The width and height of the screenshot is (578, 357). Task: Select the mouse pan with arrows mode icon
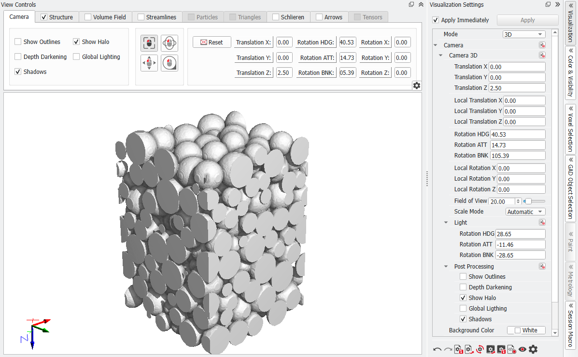[x=149, y=63]
